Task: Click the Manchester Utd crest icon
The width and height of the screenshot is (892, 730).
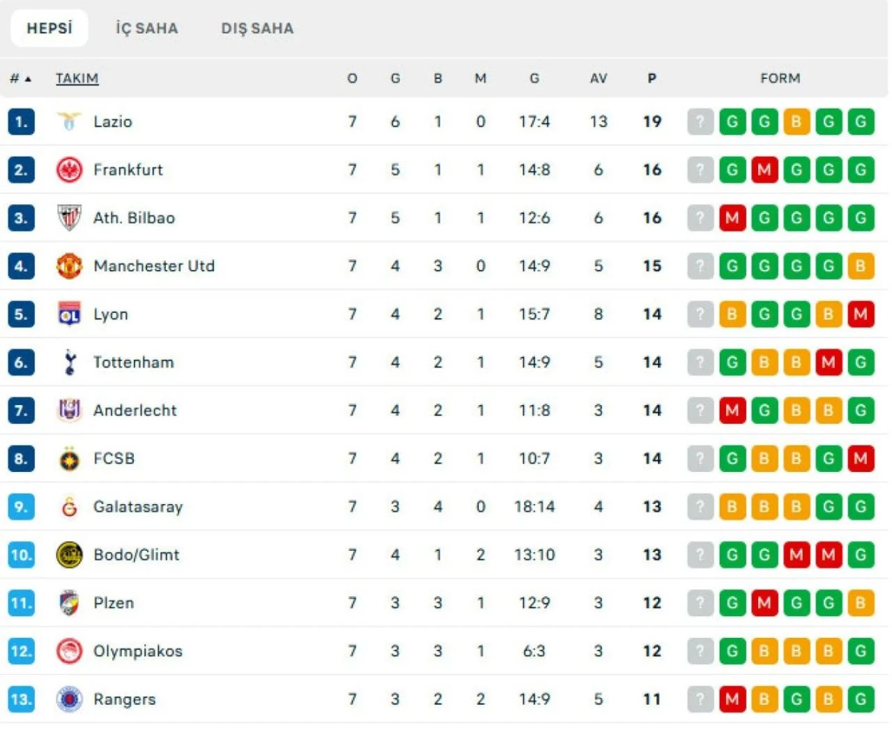Action: pyautogui.click(x=69, y=266)
